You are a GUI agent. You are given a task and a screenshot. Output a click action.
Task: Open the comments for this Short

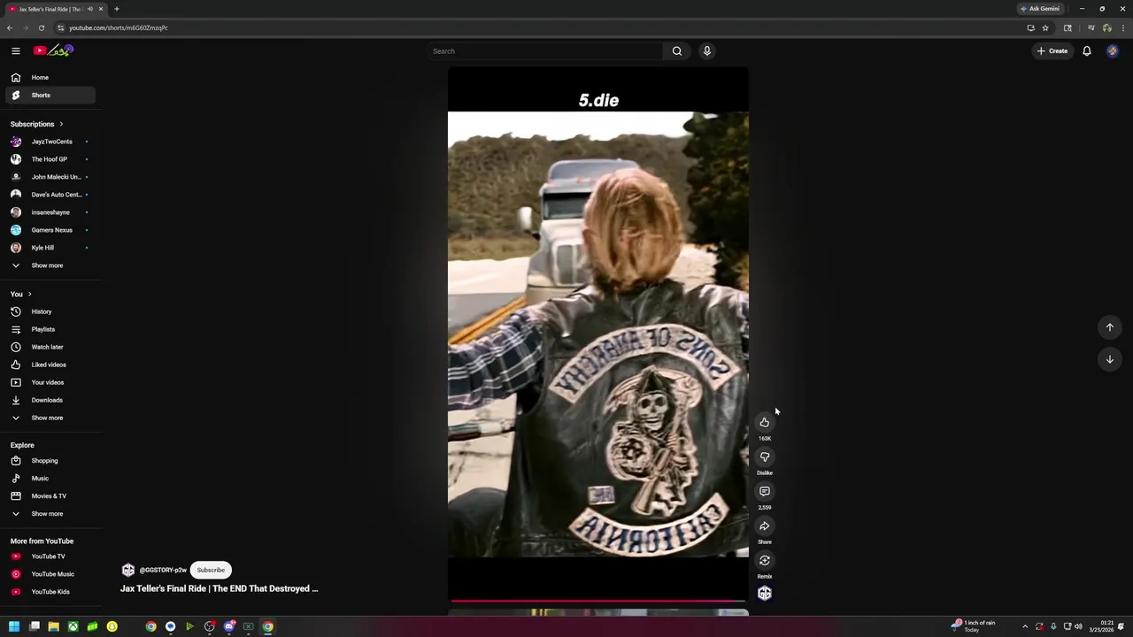pos(765,492)
